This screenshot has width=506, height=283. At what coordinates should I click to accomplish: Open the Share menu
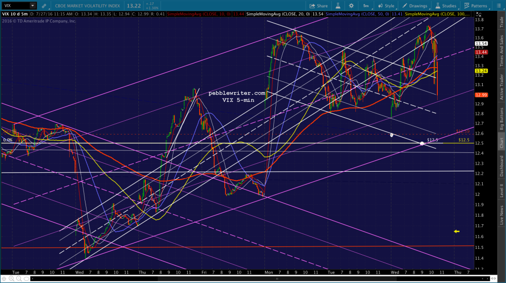[319, 6]
